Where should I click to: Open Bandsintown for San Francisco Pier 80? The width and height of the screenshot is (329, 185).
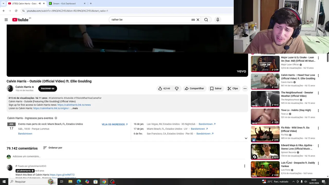(205, 134)
